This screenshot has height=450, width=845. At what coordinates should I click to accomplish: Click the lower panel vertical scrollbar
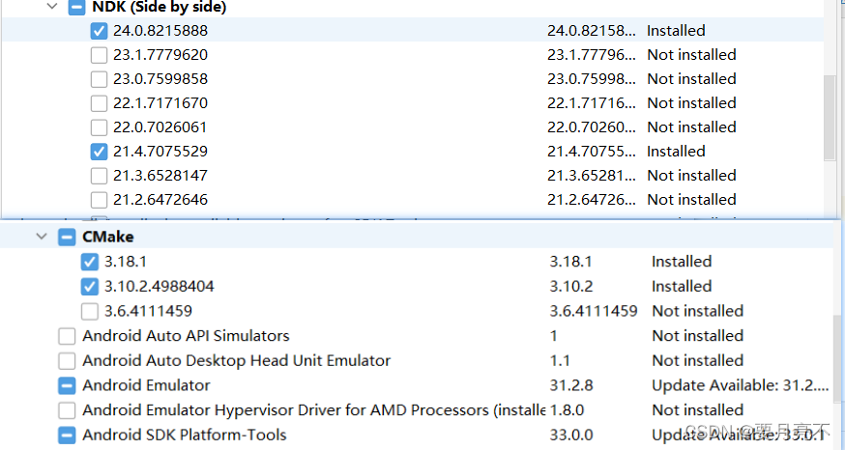(x=837, y=358)
